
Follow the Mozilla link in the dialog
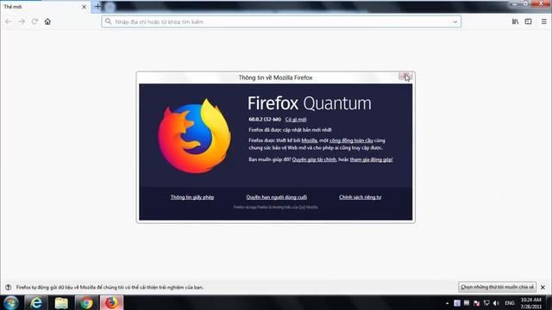tap(309, 140)
